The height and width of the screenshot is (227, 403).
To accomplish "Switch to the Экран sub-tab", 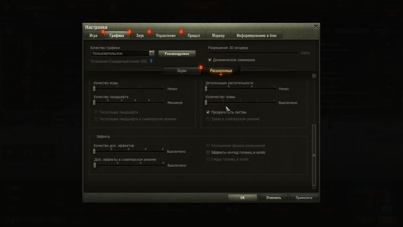I will (x=182, y=71).
